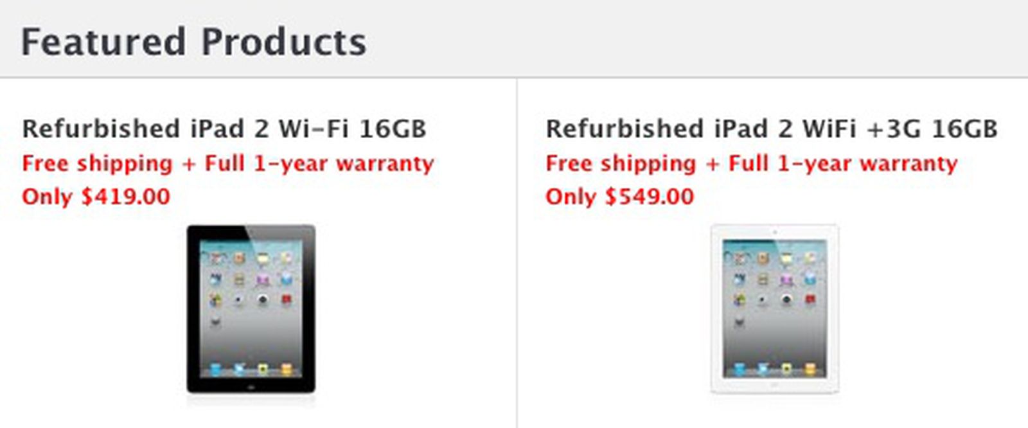Click the Featured Products heading
Viewport: 1028px width, 428px height.
coord(194,42)
